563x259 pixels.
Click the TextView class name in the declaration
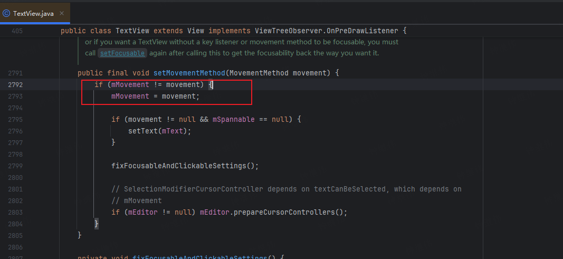pos(132,31)
